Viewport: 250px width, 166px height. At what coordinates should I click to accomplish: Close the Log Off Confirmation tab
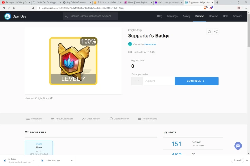tap(90, 2)
